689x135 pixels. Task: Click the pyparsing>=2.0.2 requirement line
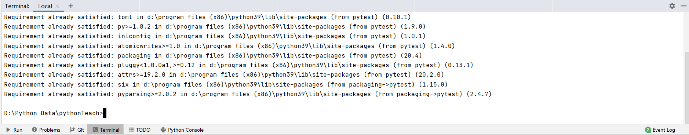tap(248, 94)
